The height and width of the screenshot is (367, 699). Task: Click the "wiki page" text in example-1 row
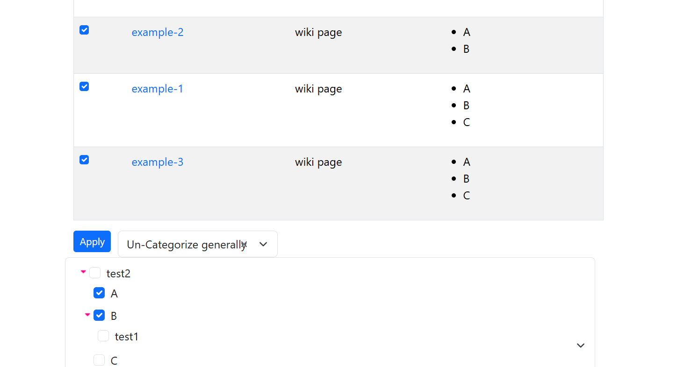coord(318,89)
